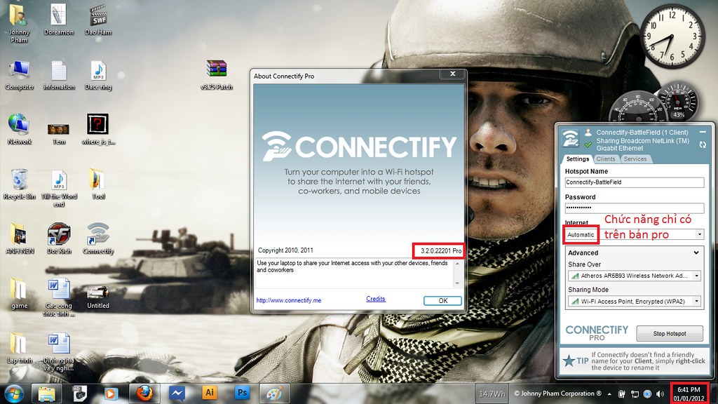Click the Connectify refresh arrows icon
718x404 pixels.
[703, 144]
